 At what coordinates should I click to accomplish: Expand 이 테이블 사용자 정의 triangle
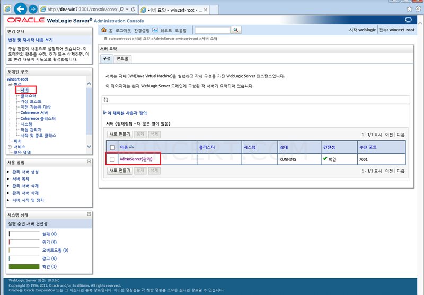(104, 113)
